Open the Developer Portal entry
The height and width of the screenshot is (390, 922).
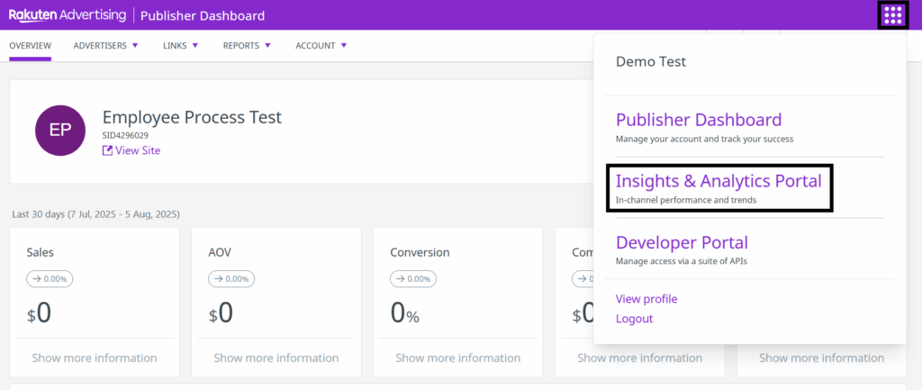point(682,242)
